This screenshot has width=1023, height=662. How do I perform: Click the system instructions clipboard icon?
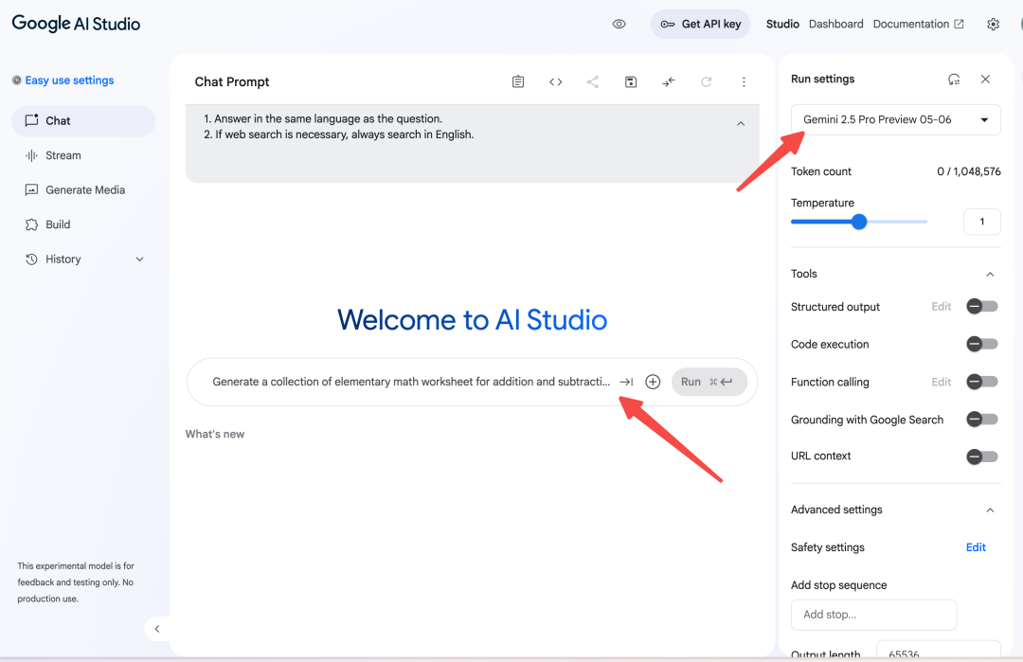(518, 81)
